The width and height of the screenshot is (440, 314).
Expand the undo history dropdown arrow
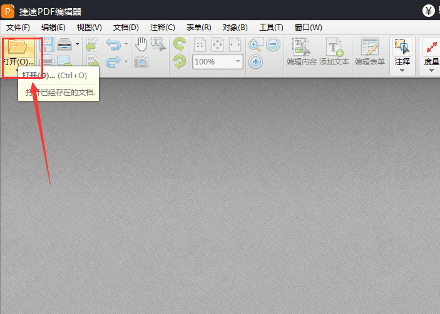tap(126, 44)
